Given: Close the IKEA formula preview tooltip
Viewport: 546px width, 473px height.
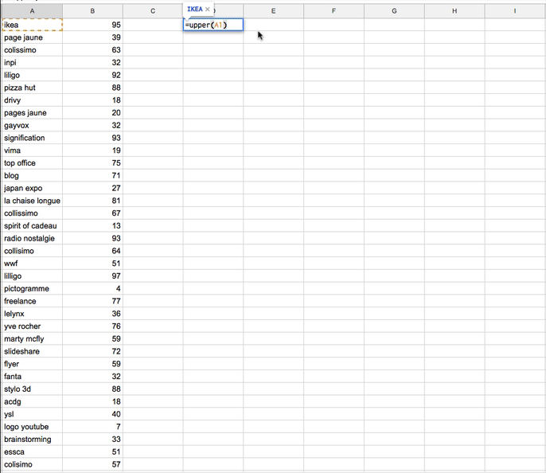Looking at the screenshot, I should coord(208,10).
